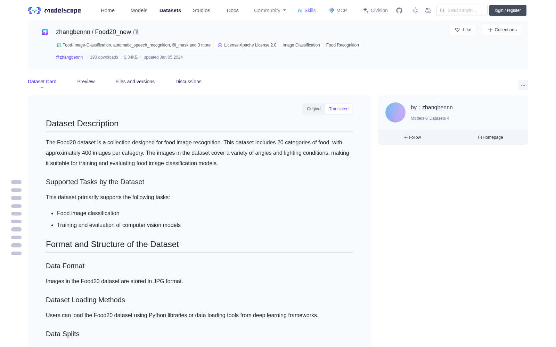Select the Translated text option
Image resolution: width=556 pixels, height=347 pixels.
338,109
